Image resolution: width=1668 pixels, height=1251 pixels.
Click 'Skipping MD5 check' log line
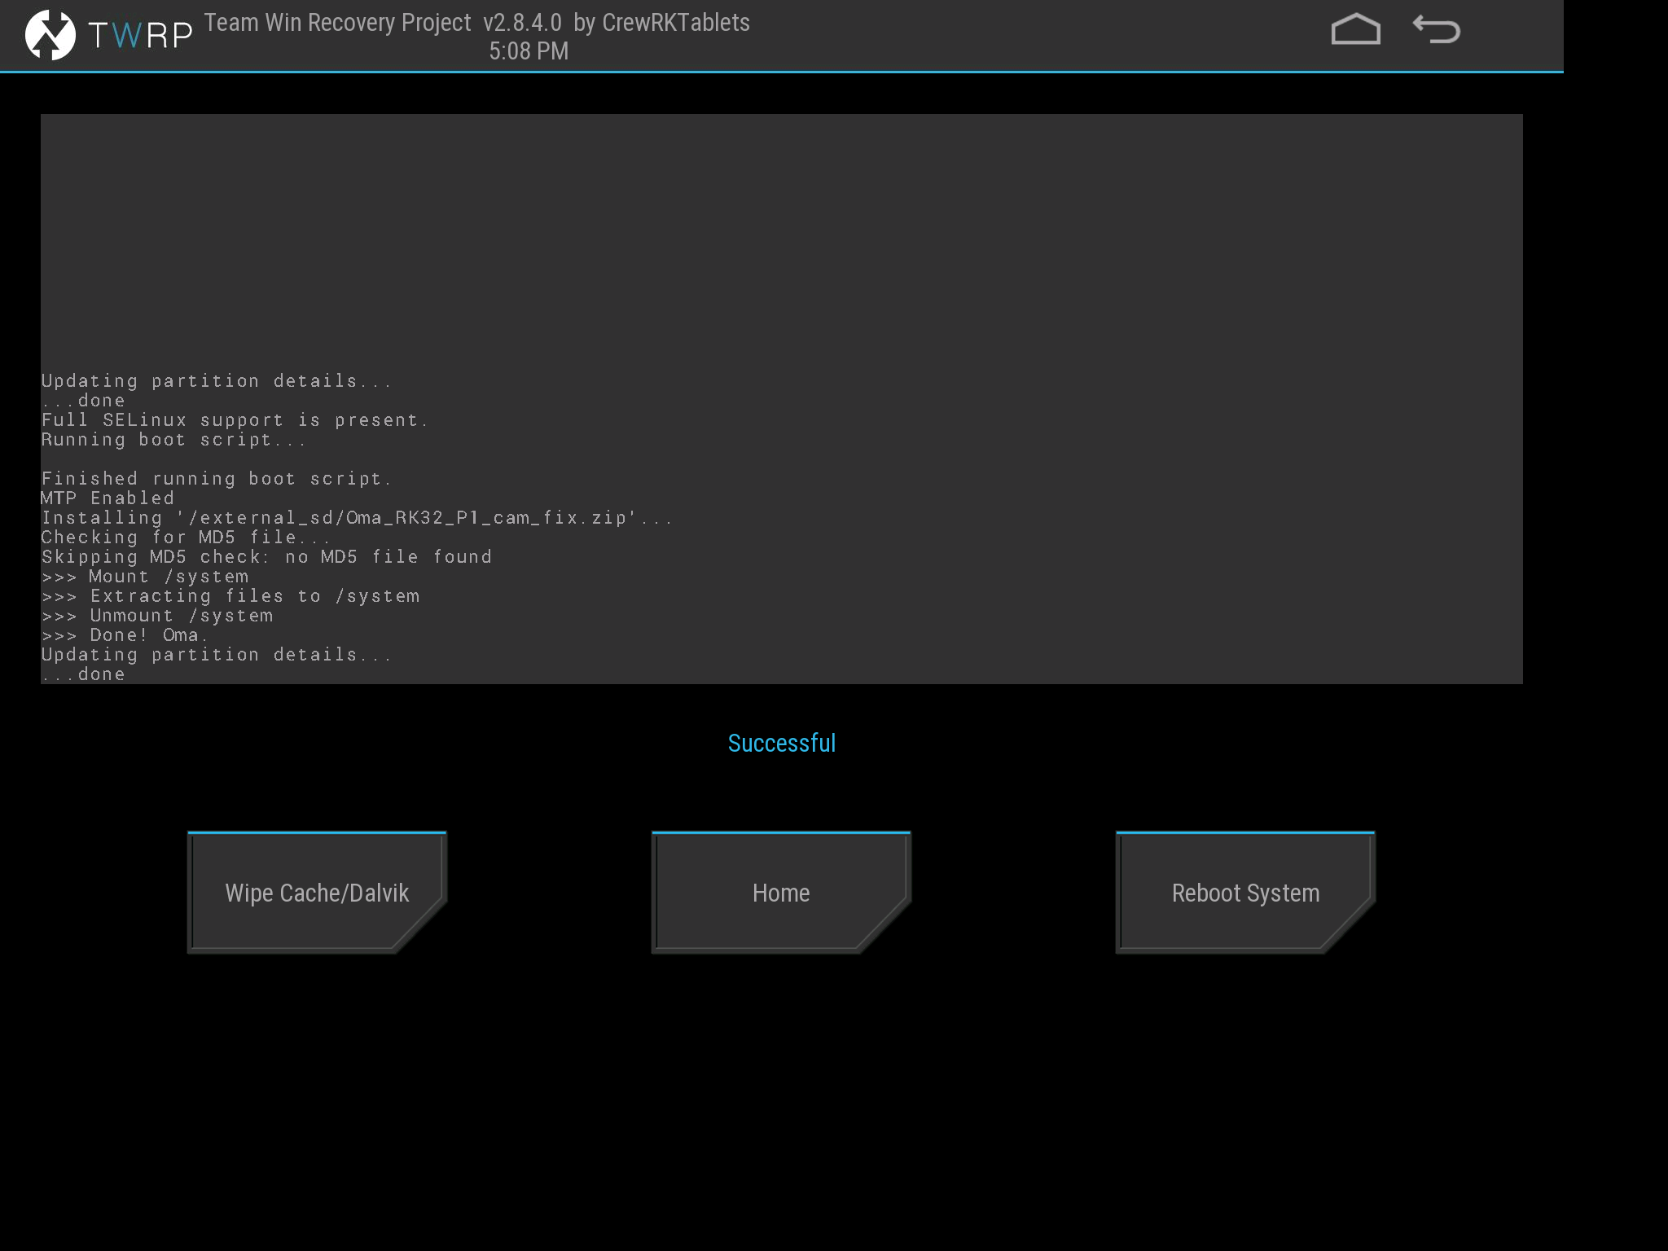[266, 557]
